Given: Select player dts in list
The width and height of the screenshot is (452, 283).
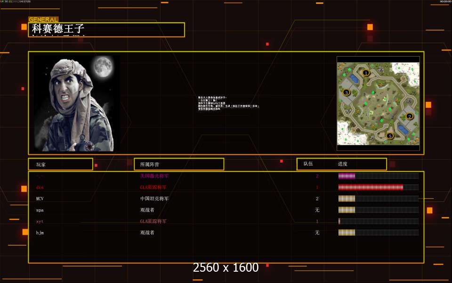Looking at the screenshot, I should pyautogui.click(x=40, y=187).
